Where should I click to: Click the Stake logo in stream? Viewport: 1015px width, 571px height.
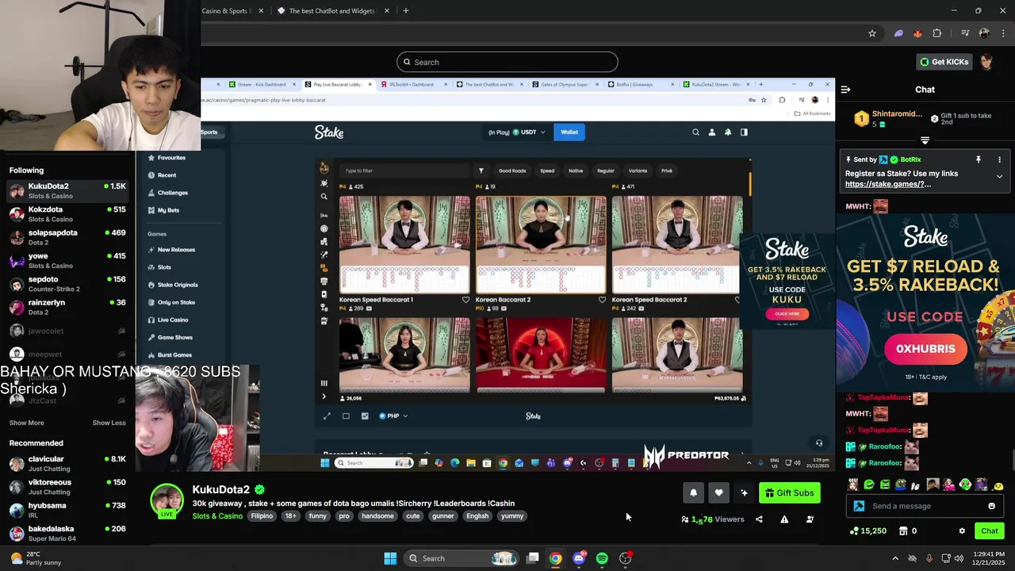[329, 132]
